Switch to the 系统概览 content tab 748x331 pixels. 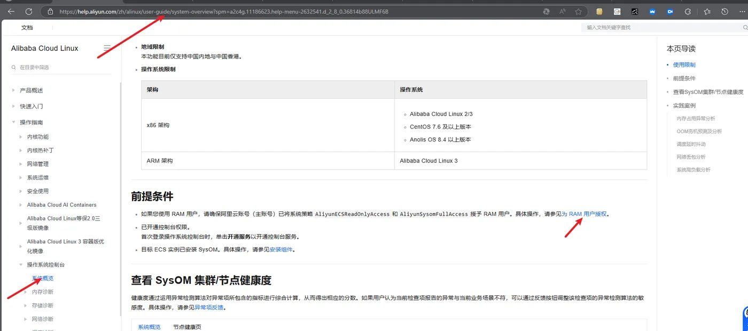(149, 327)
